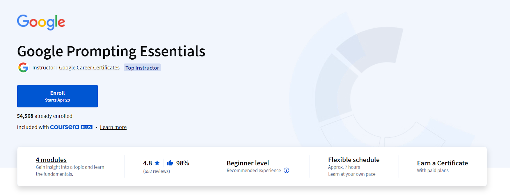Click the 4.8 rating number
The width and height of the screenshot is (510, 195).
click(x=148, y=163)
